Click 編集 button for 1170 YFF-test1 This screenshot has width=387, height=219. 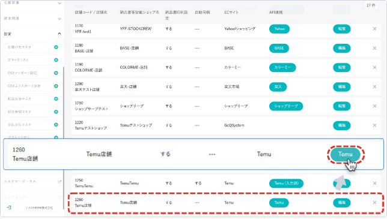(x=341, y=29)
